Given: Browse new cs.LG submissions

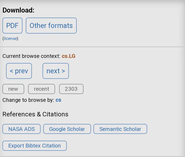Looking at the screenshot, I should point(13,89).
